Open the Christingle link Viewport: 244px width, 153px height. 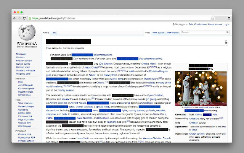pyautogui.click(x=147, y=103)
